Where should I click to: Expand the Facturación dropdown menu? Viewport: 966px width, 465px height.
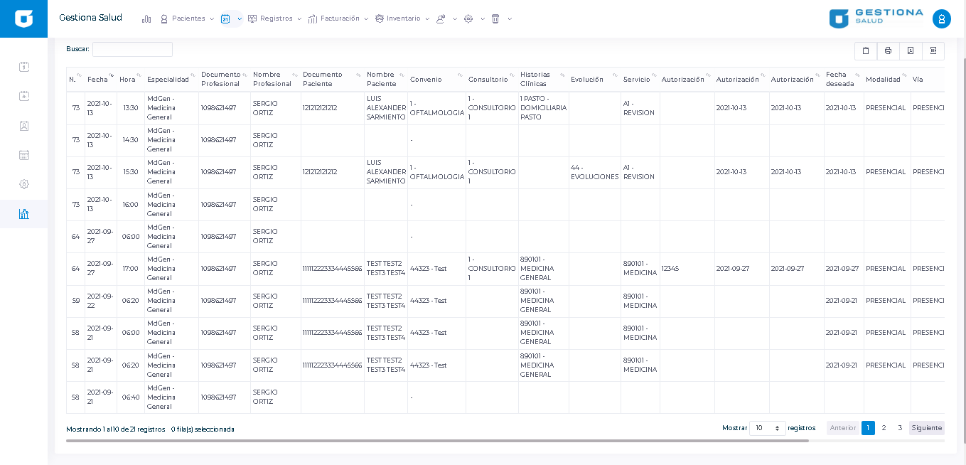click(x=338, y=18)
